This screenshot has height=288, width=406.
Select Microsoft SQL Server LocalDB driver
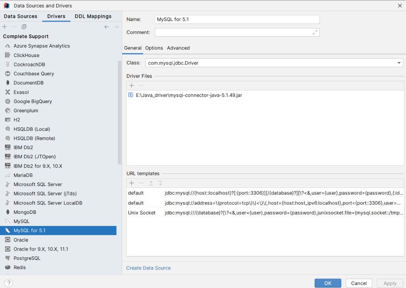pyautogui.click(x=58, y=203)
